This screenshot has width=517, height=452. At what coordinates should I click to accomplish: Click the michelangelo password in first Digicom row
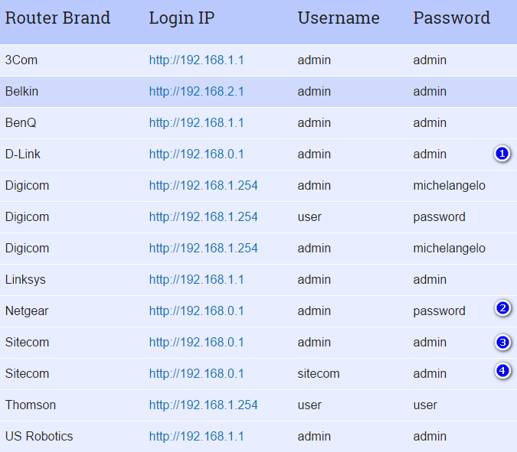click(x=449, y=186)
